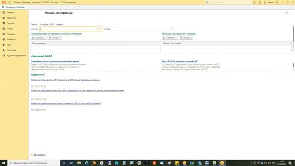Click the active 1C taskbar icon
The height and width of the screenshot is (166, 295).
[x=222, y=163]
